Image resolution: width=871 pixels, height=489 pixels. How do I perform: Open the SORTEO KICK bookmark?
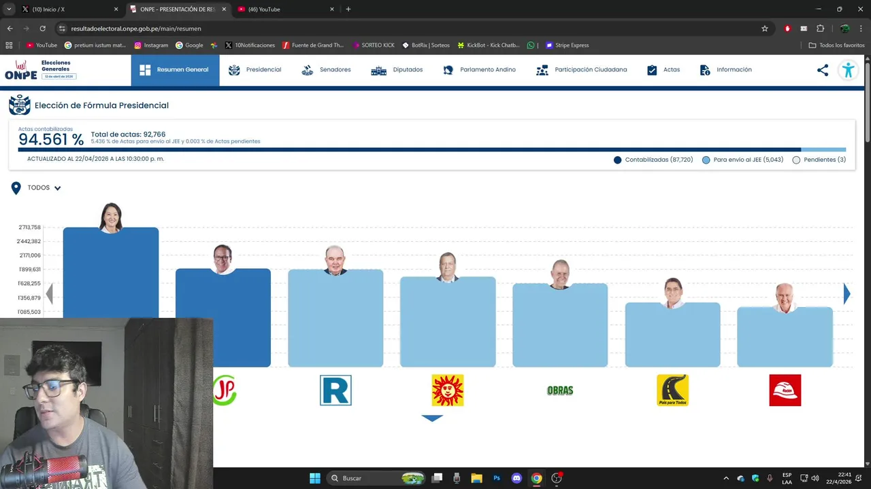pyautogui.click(x=374, y=46)
